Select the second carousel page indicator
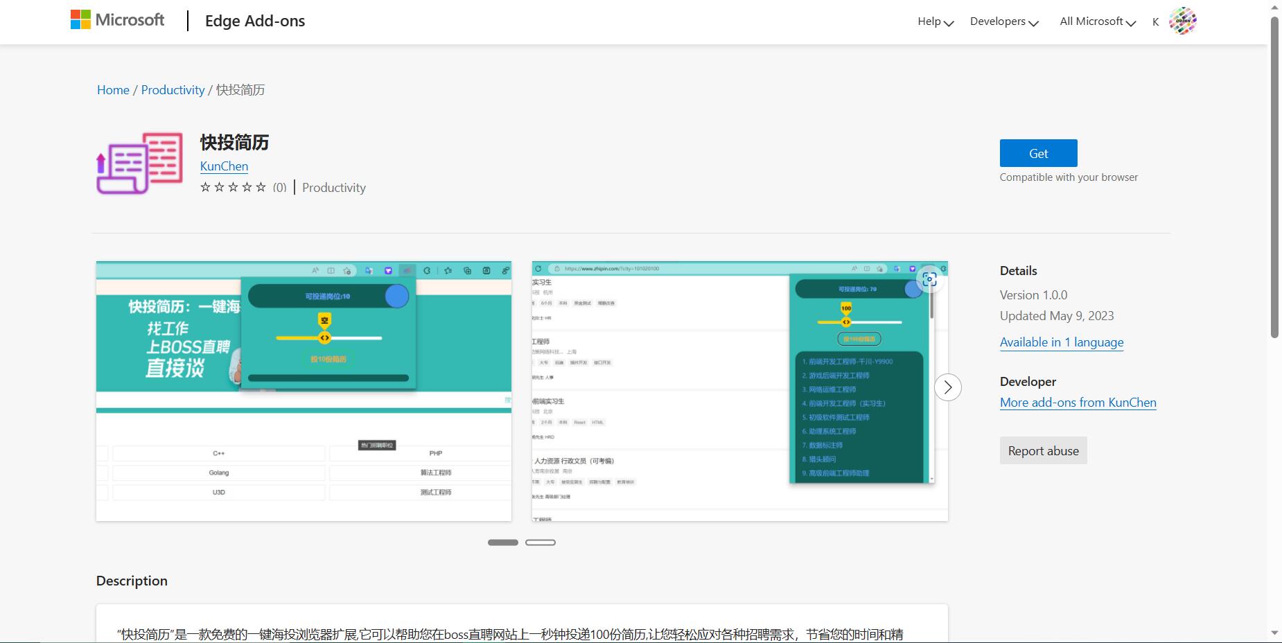 pyautogui.click(x=541, y=543)
